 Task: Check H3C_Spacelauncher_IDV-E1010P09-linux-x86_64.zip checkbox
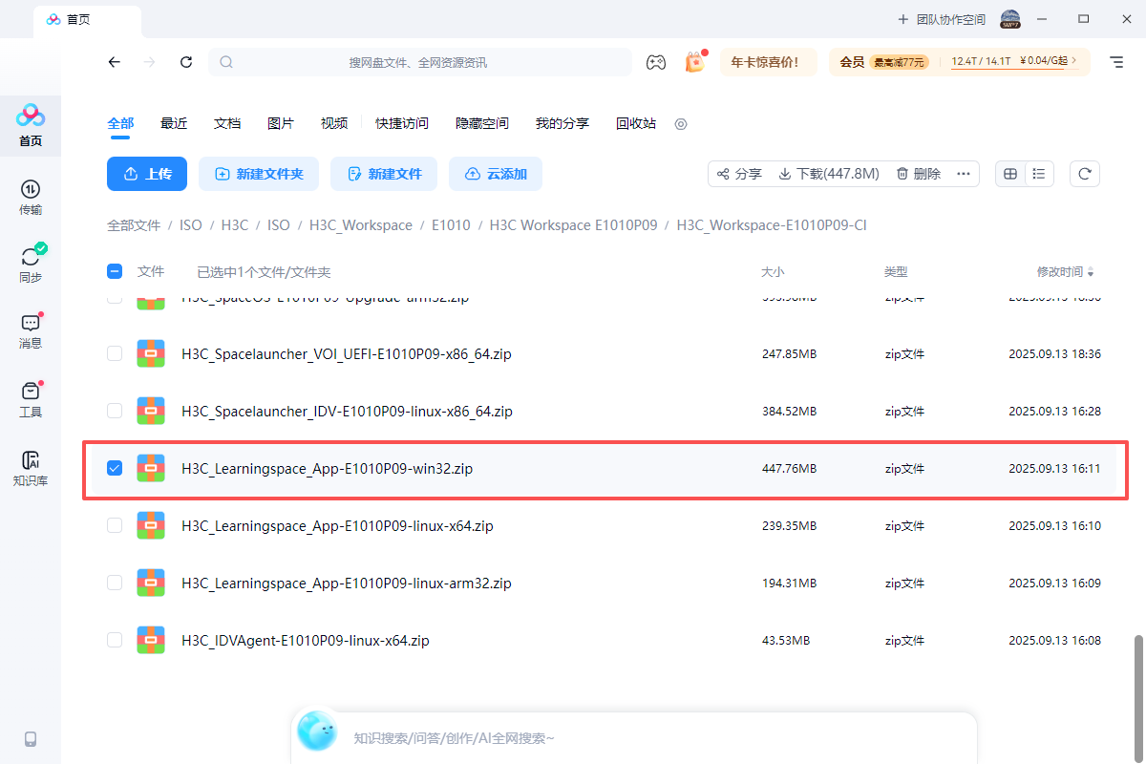click(x=115, y=411)
